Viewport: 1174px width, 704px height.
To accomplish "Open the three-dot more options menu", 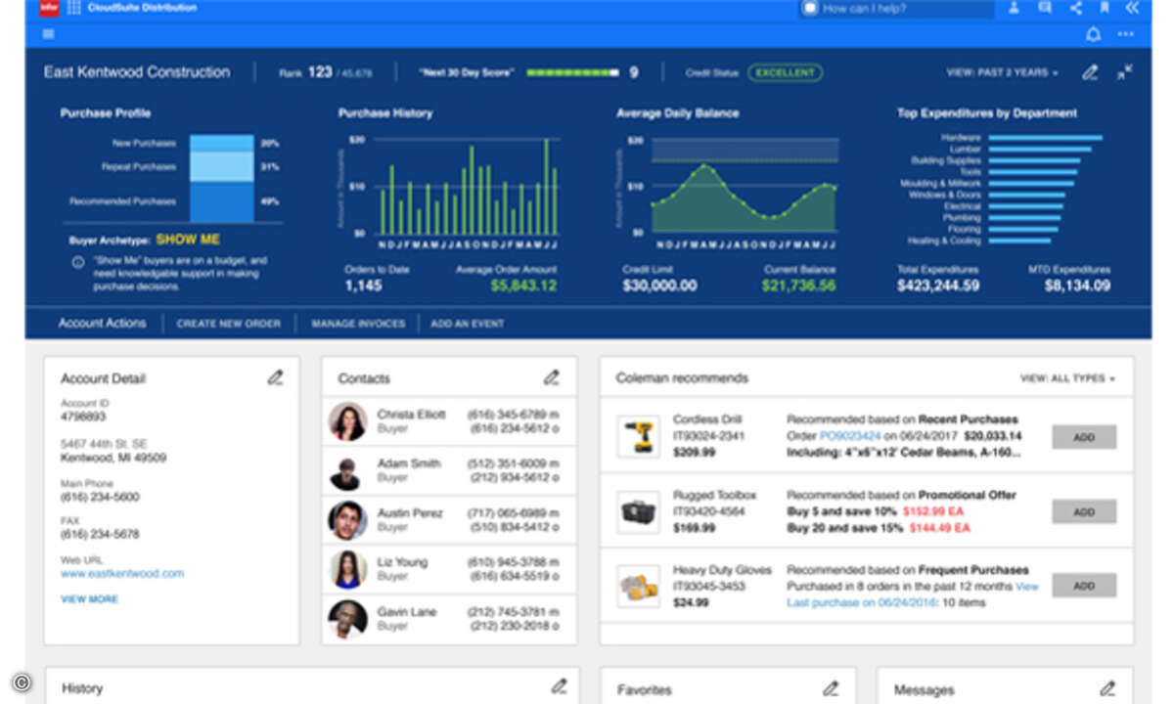I will 1126,34.
